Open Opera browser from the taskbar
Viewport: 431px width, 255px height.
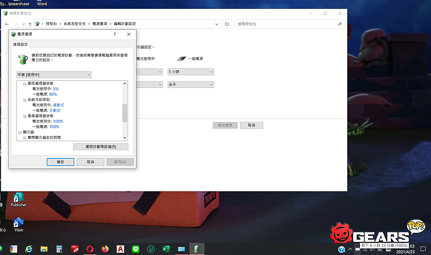90,249
